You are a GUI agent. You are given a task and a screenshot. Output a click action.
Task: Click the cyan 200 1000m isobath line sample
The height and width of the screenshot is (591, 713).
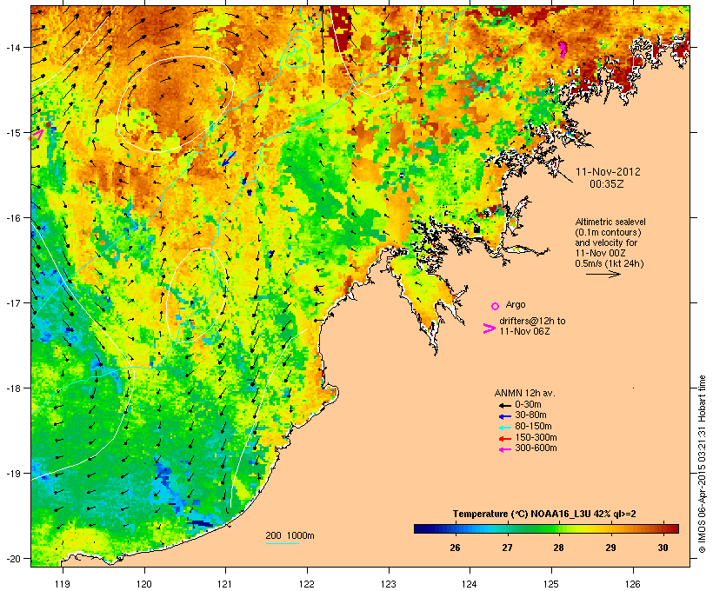click(x=282, y=543)
